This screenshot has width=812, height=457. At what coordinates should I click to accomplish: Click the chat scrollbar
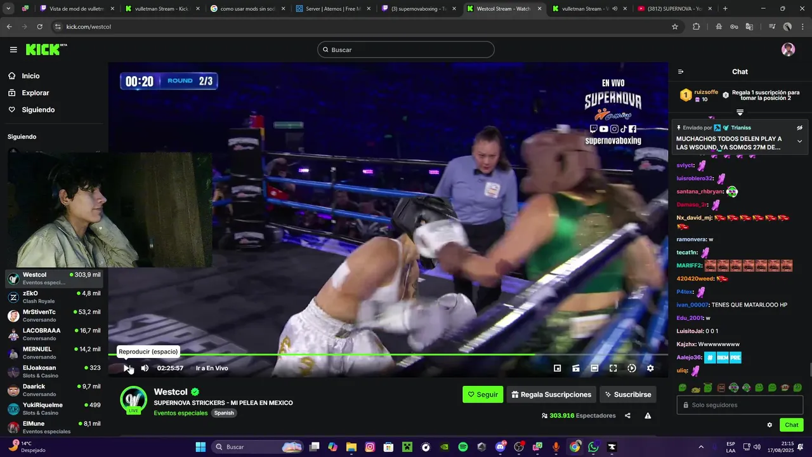(809, 369)
